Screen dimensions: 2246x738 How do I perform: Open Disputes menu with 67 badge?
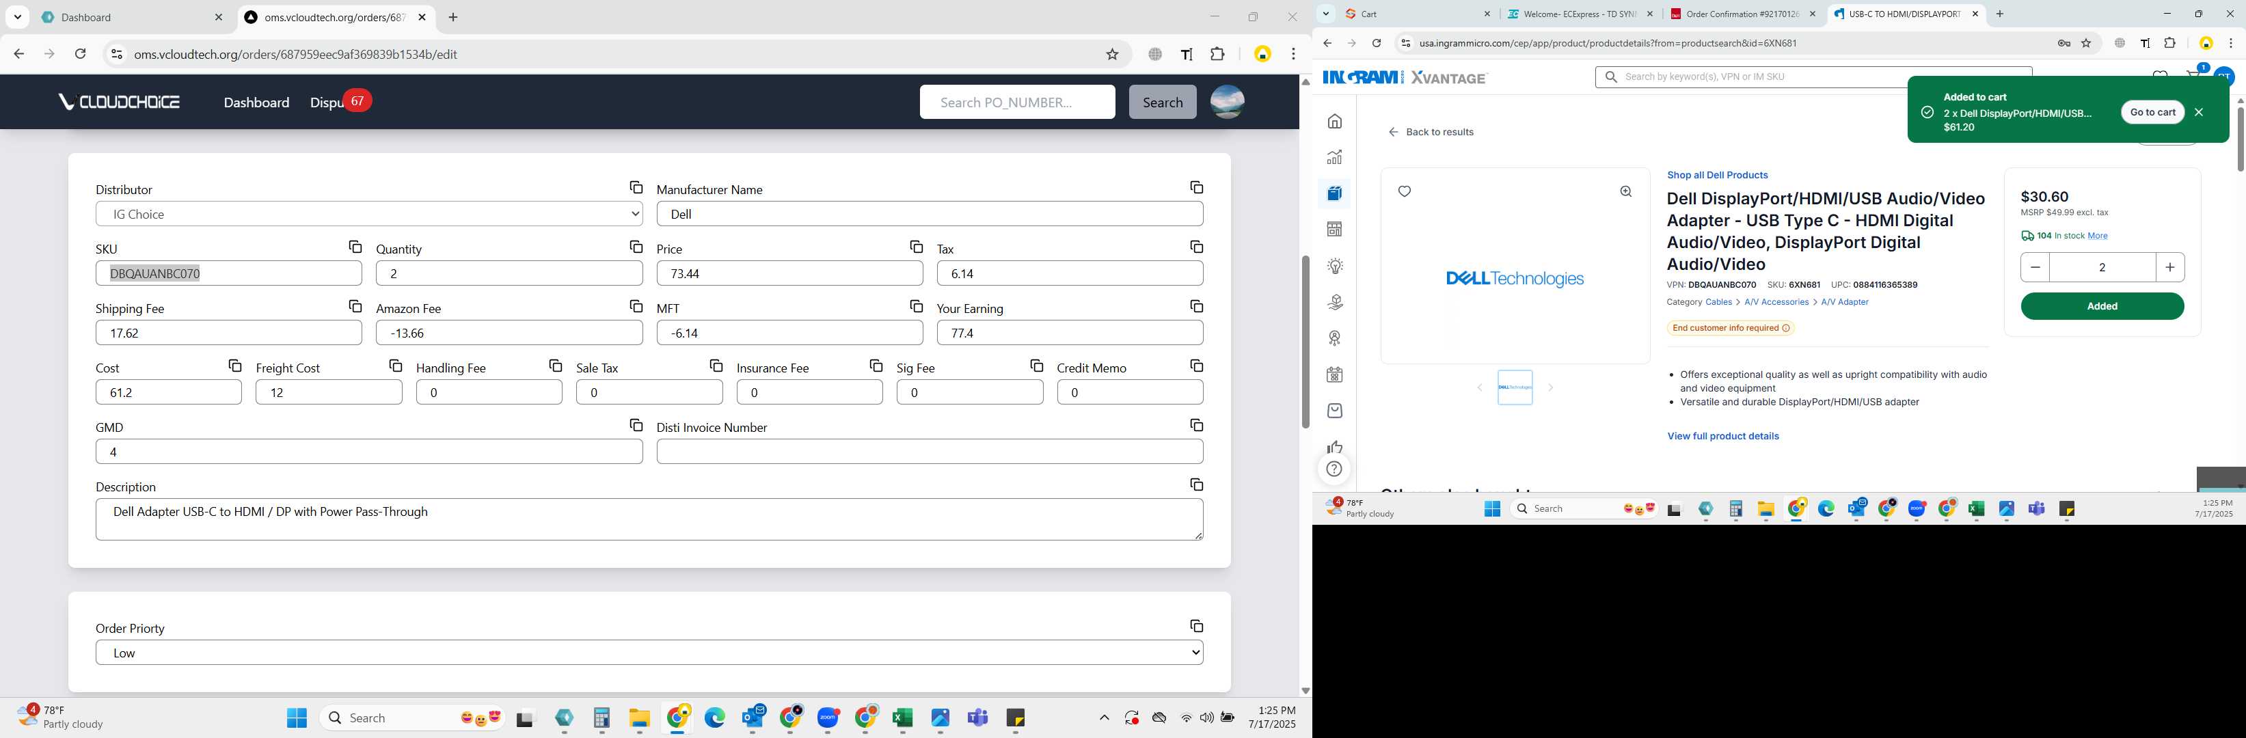tap(340, 102)
